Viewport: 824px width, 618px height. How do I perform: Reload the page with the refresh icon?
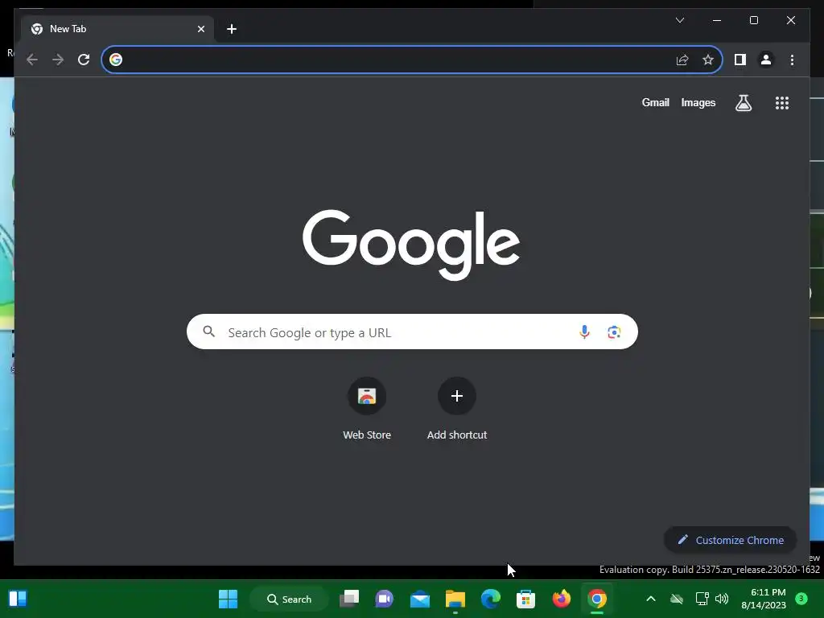pos(84,60)
